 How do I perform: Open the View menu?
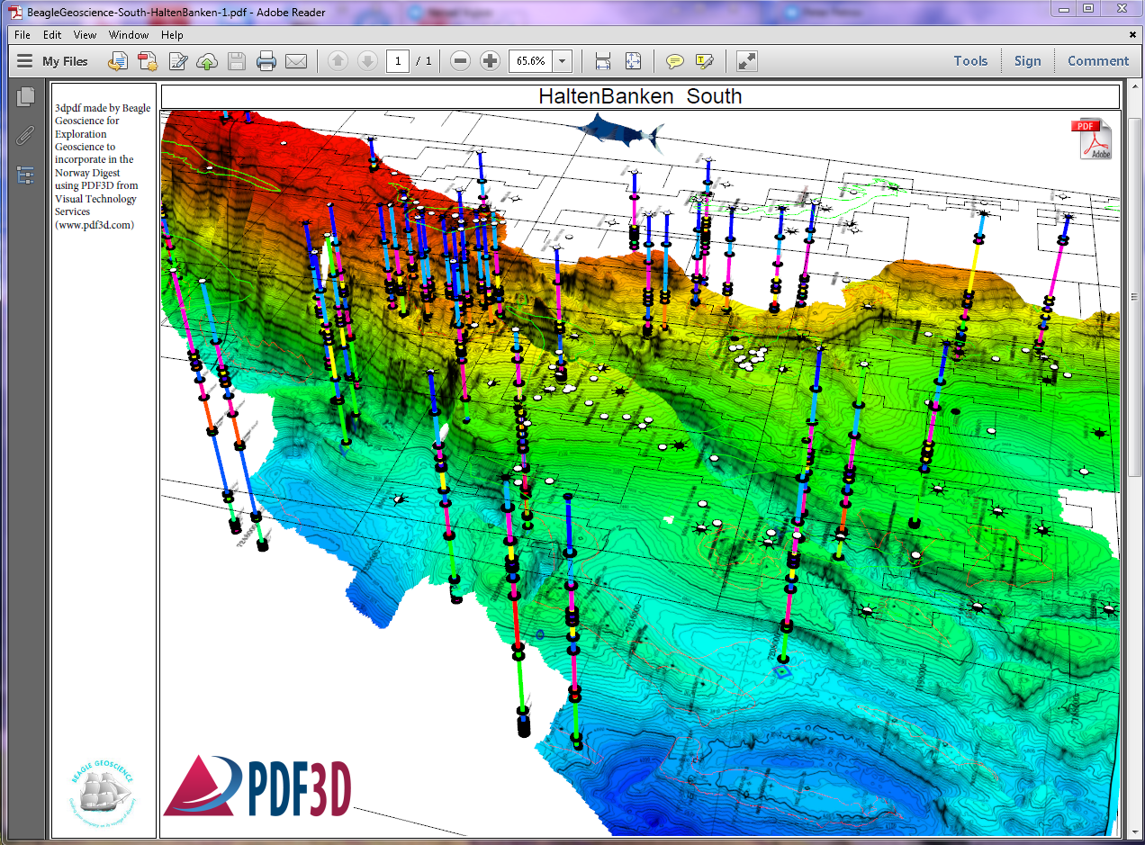tap(85, 35)
